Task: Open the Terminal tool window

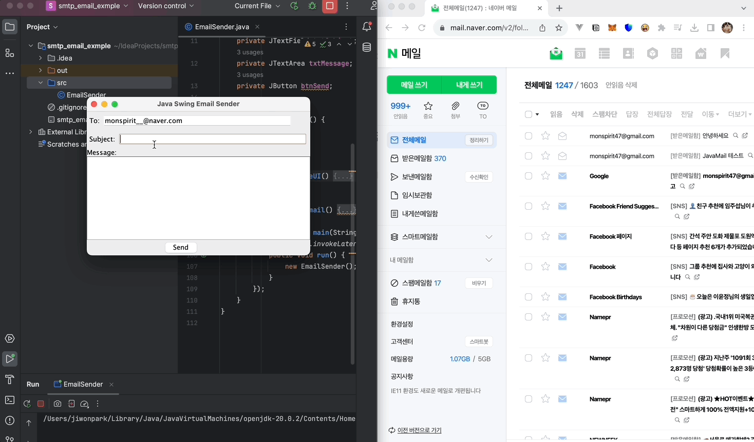Action: click(10, 400)
